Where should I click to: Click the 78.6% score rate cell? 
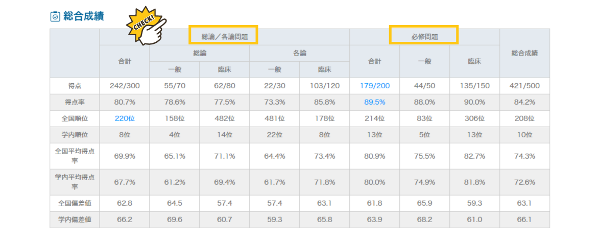(175, 103)
